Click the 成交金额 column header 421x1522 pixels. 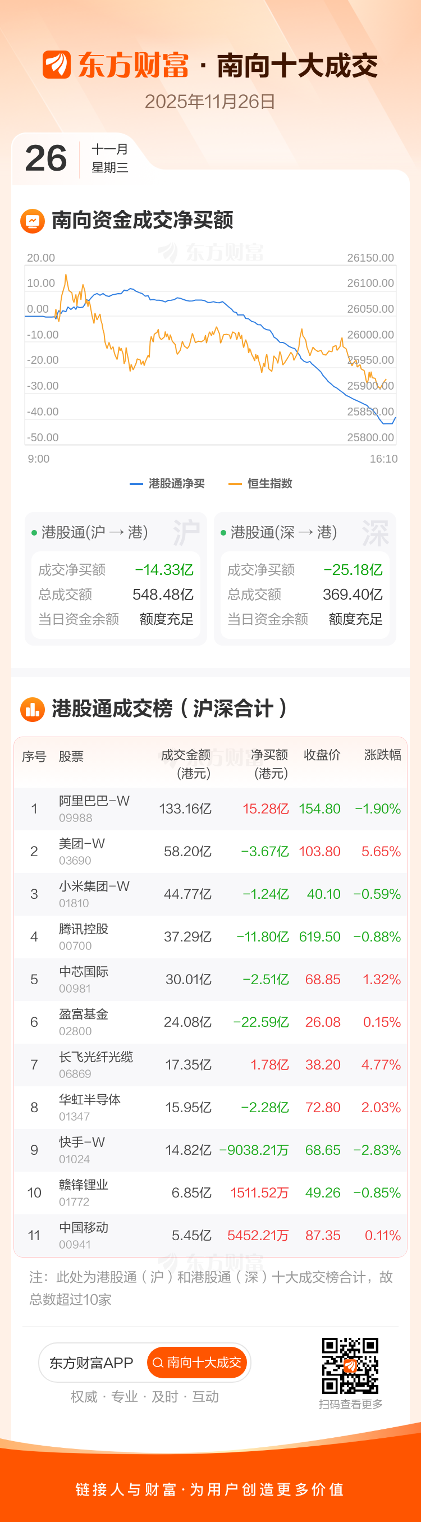click(x=185, y=764)
